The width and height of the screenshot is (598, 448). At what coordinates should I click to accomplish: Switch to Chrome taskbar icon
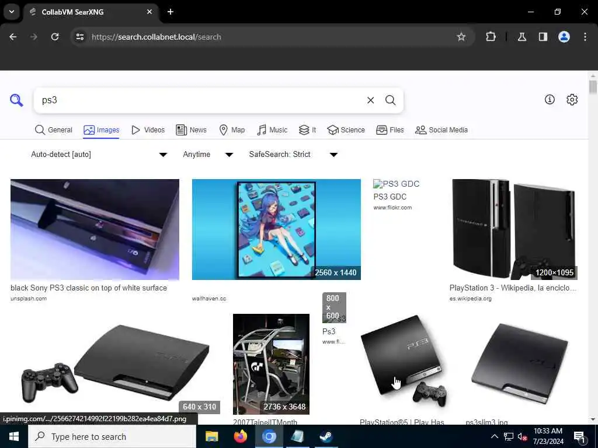269,436
